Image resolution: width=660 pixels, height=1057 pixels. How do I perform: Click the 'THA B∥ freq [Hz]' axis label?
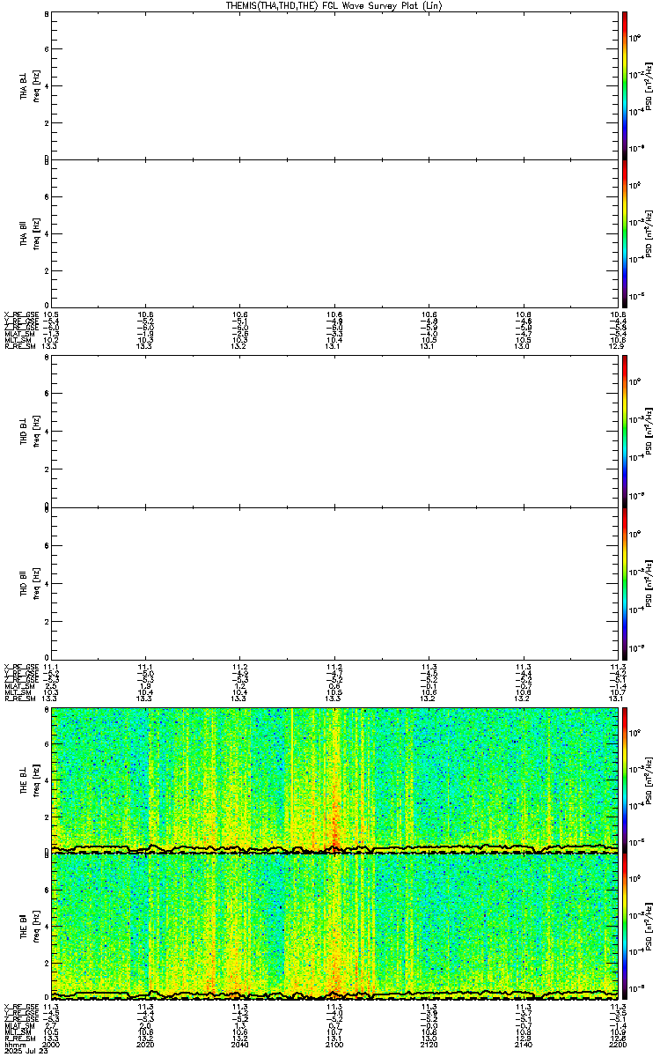tap(29, 233)
